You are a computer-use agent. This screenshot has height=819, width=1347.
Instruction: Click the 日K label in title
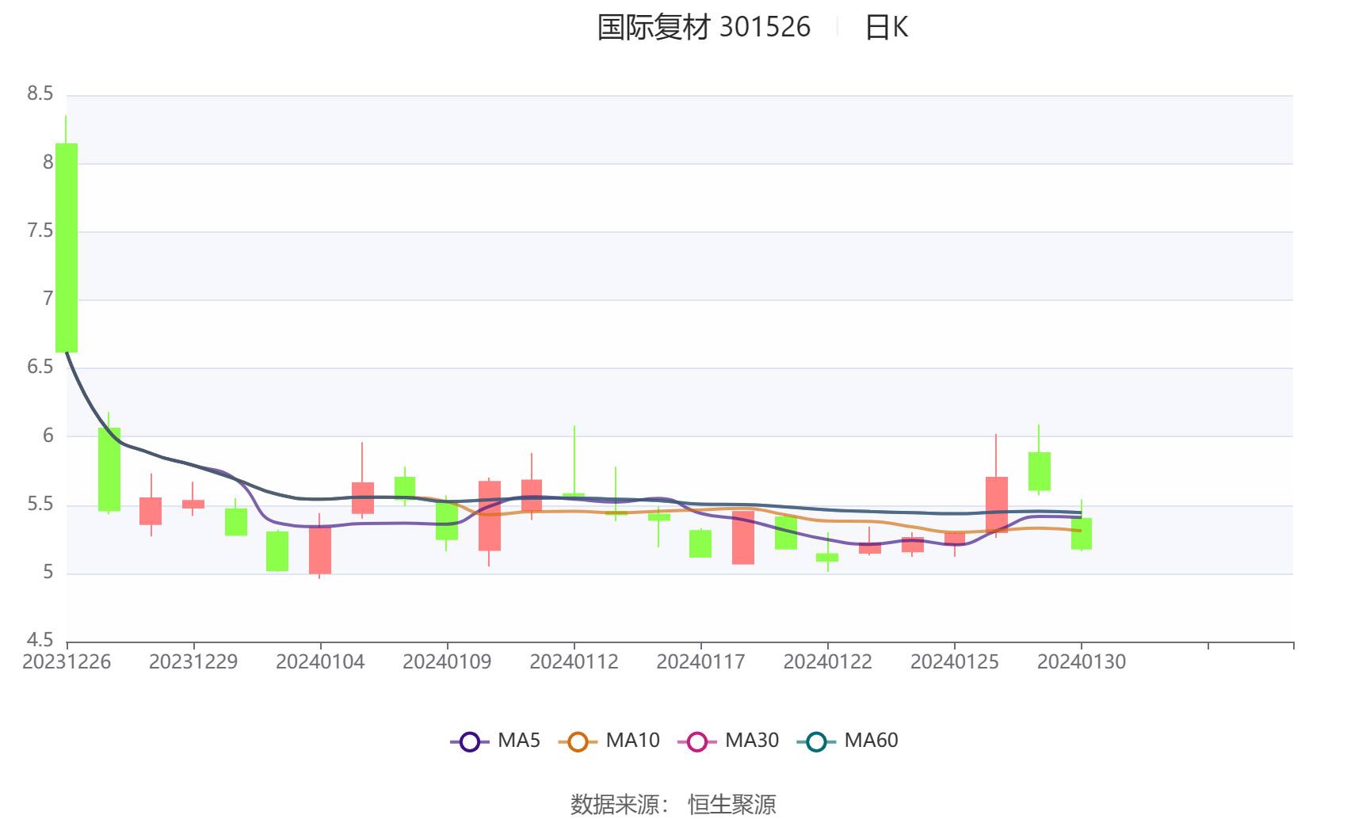coord(886,27)
